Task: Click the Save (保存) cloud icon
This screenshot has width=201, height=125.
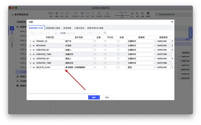Action: [x=50, y=13]
